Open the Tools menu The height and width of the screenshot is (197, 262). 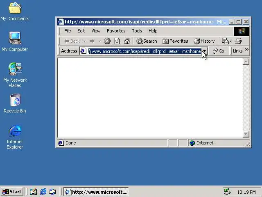(137, 31)
